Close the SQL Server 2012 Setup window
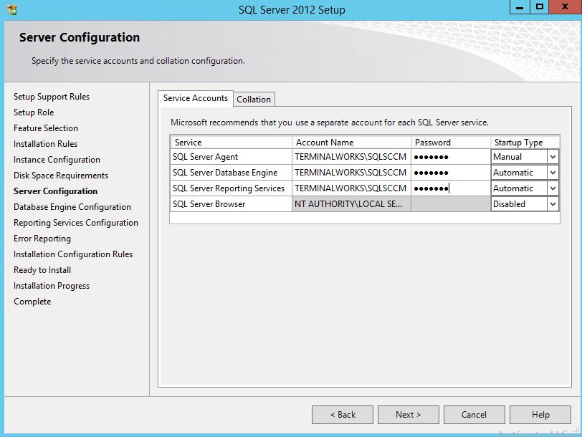The image size is (582, 437). (565, 7)
